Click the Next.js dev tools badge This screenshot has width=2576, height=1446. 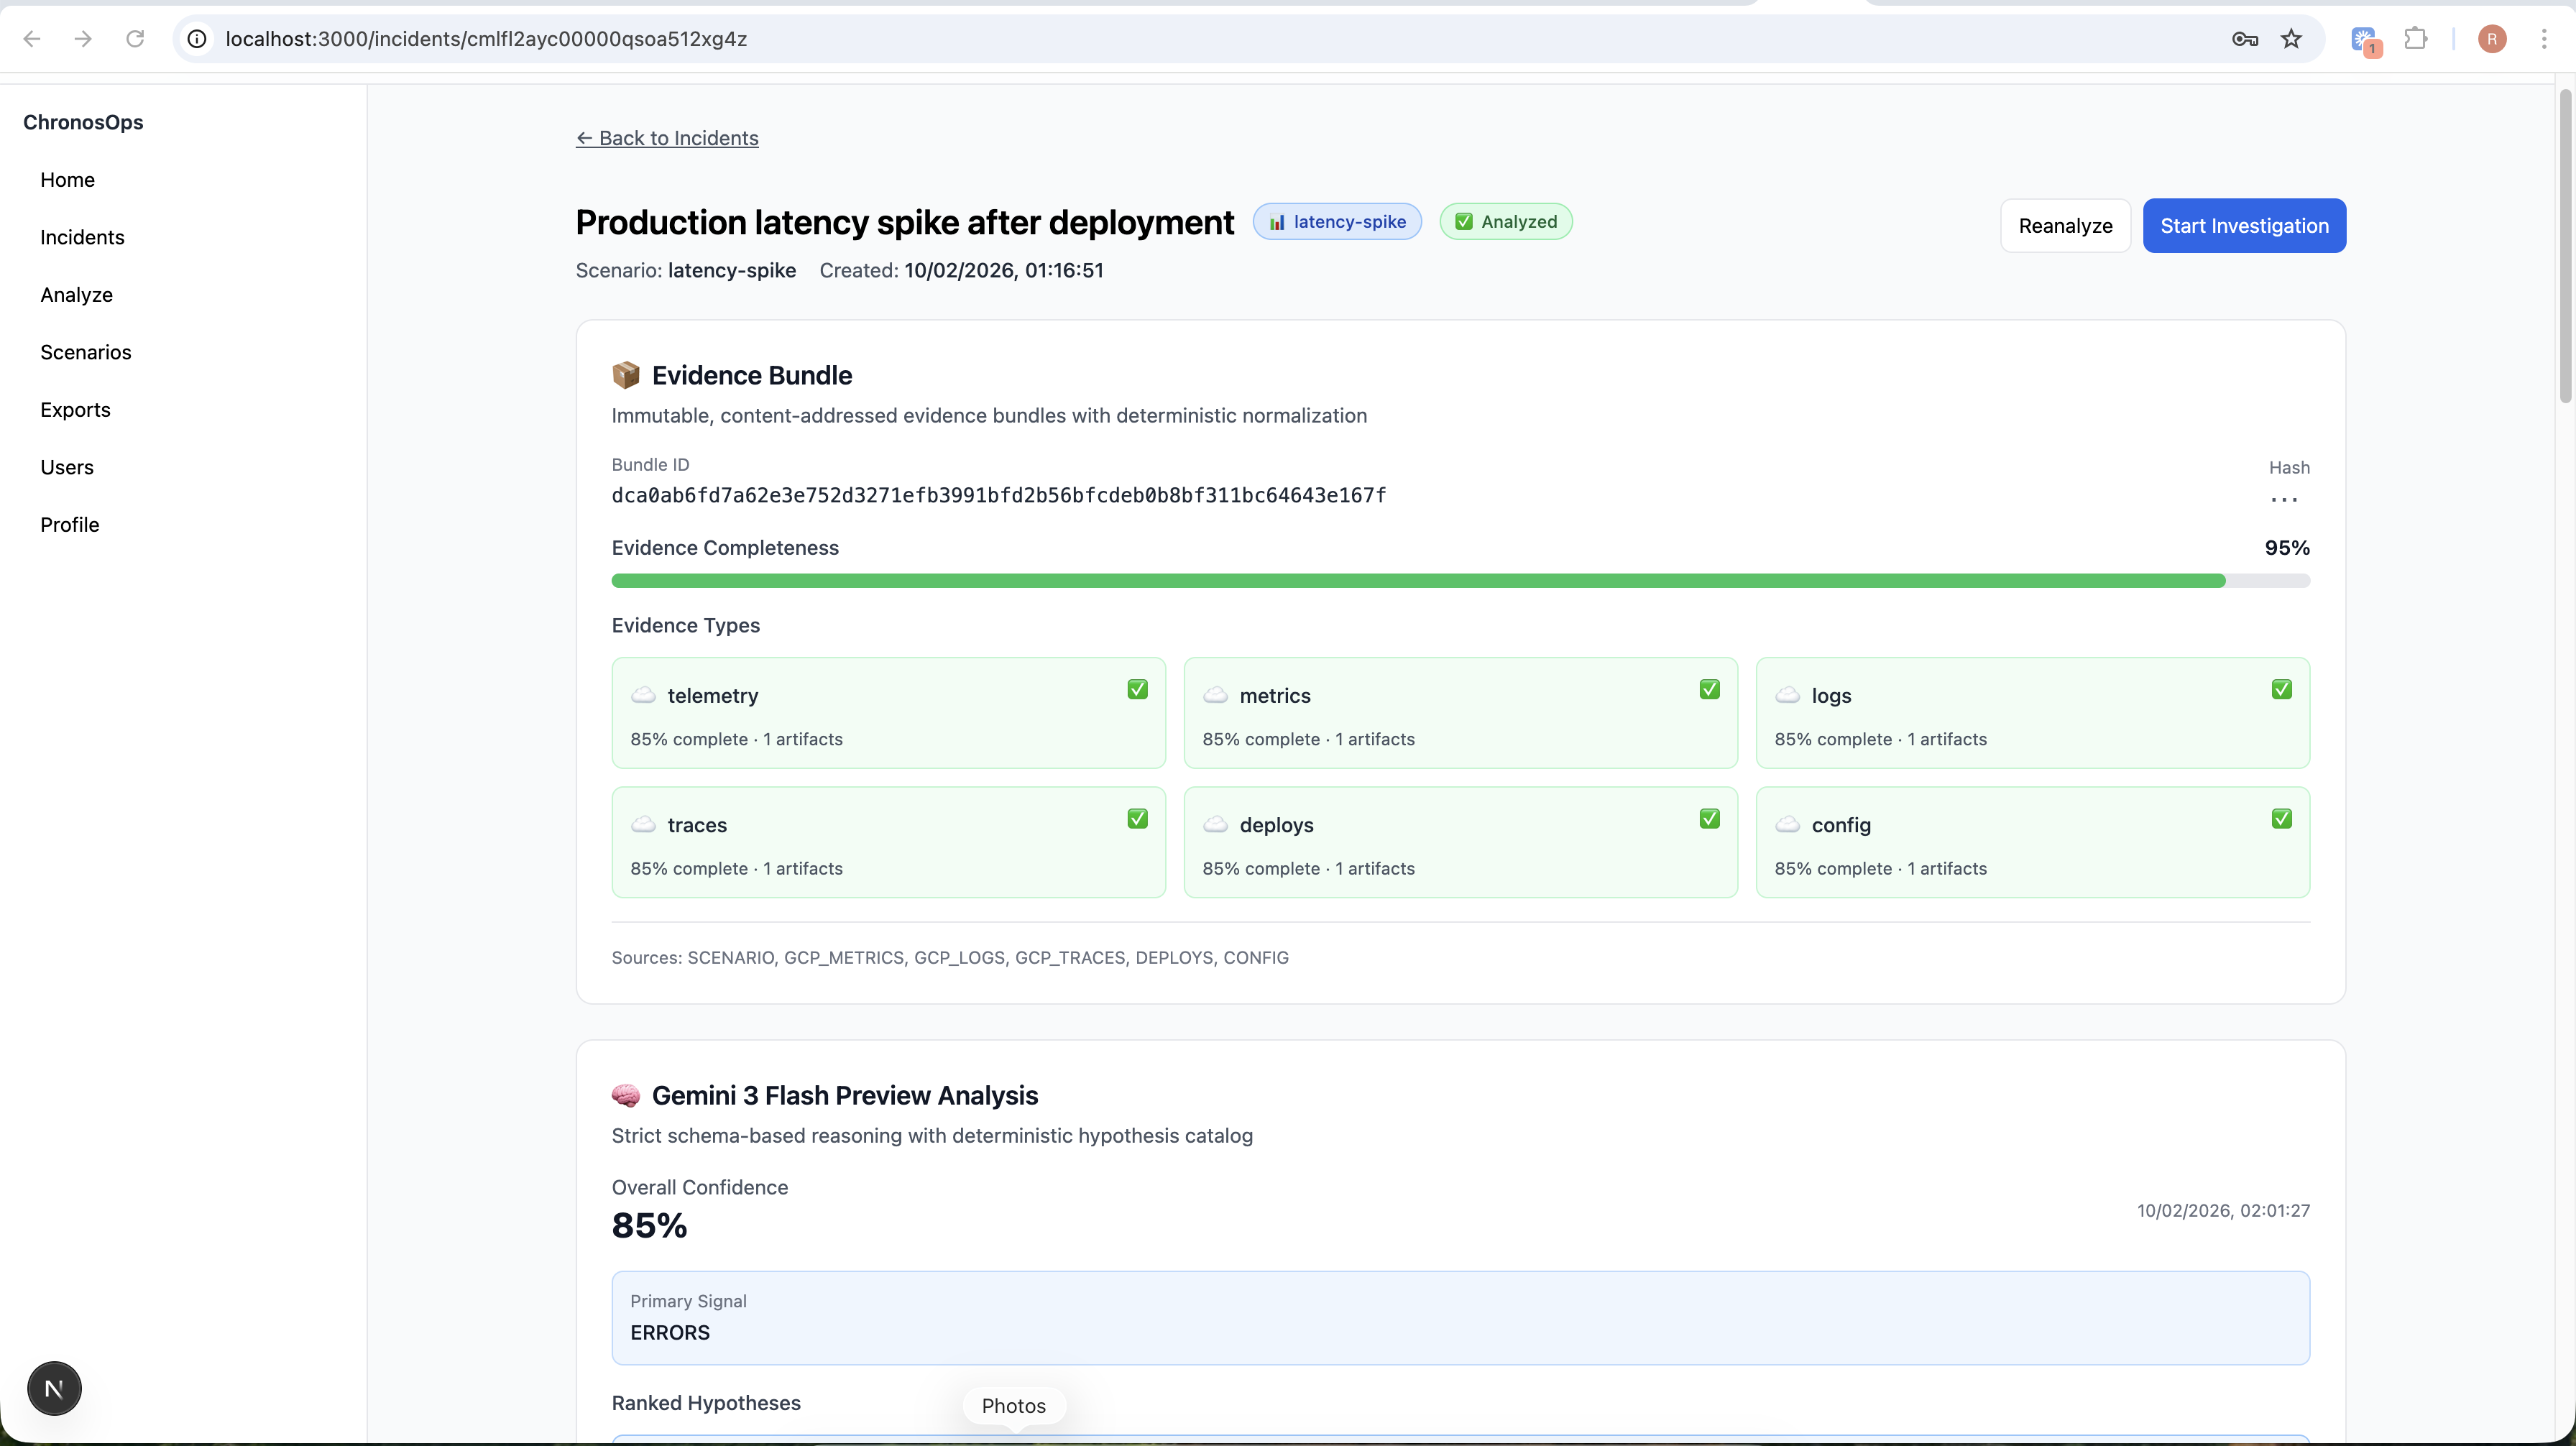54,1388
